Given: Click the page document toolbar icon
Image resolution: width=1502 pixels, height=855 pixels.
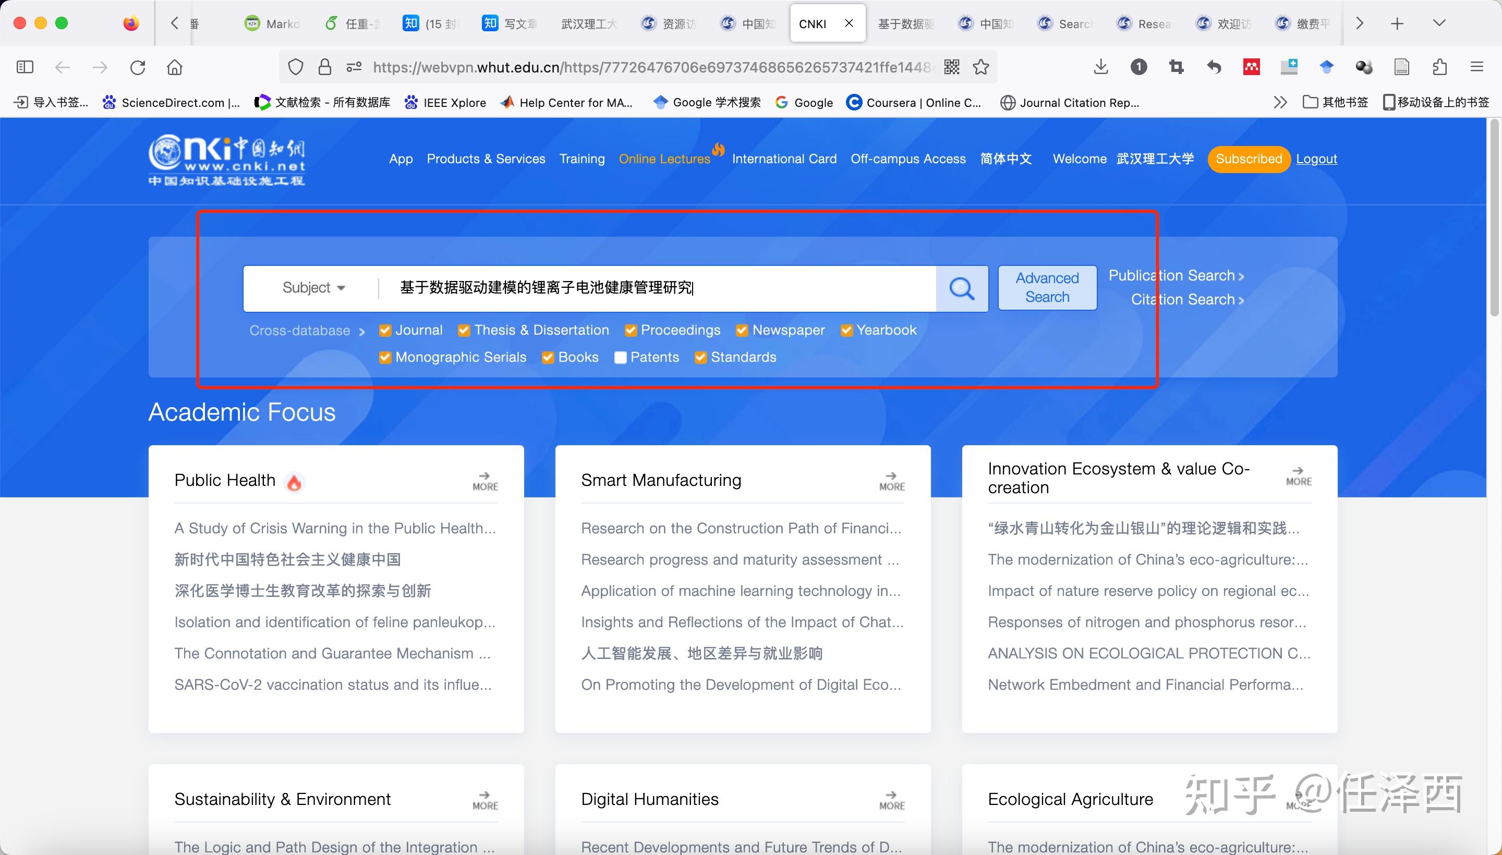Looking at the screenshot, I should point(1402,68).
